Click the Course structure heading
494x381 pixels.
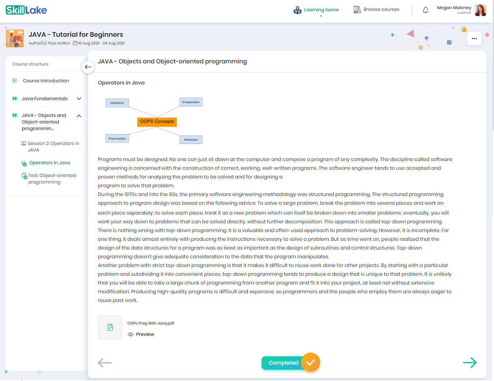(30, 64)
